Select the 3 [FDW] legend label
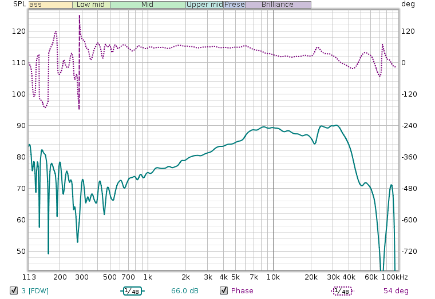Screen dimensions: 435x299 click(x=35, y=290)
